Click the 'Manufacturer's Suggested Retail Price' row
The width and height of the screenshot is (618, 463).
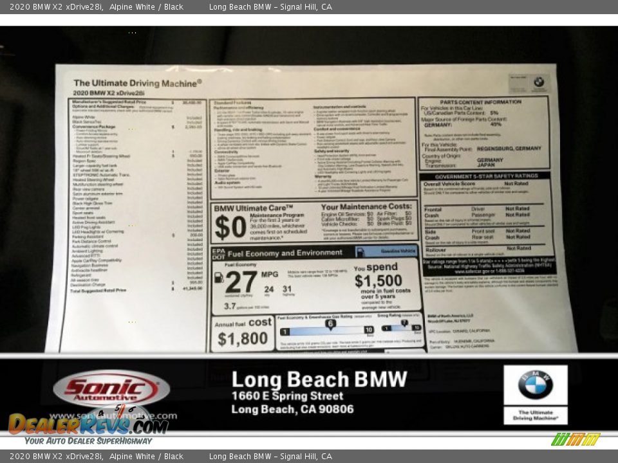pos(136,102)
